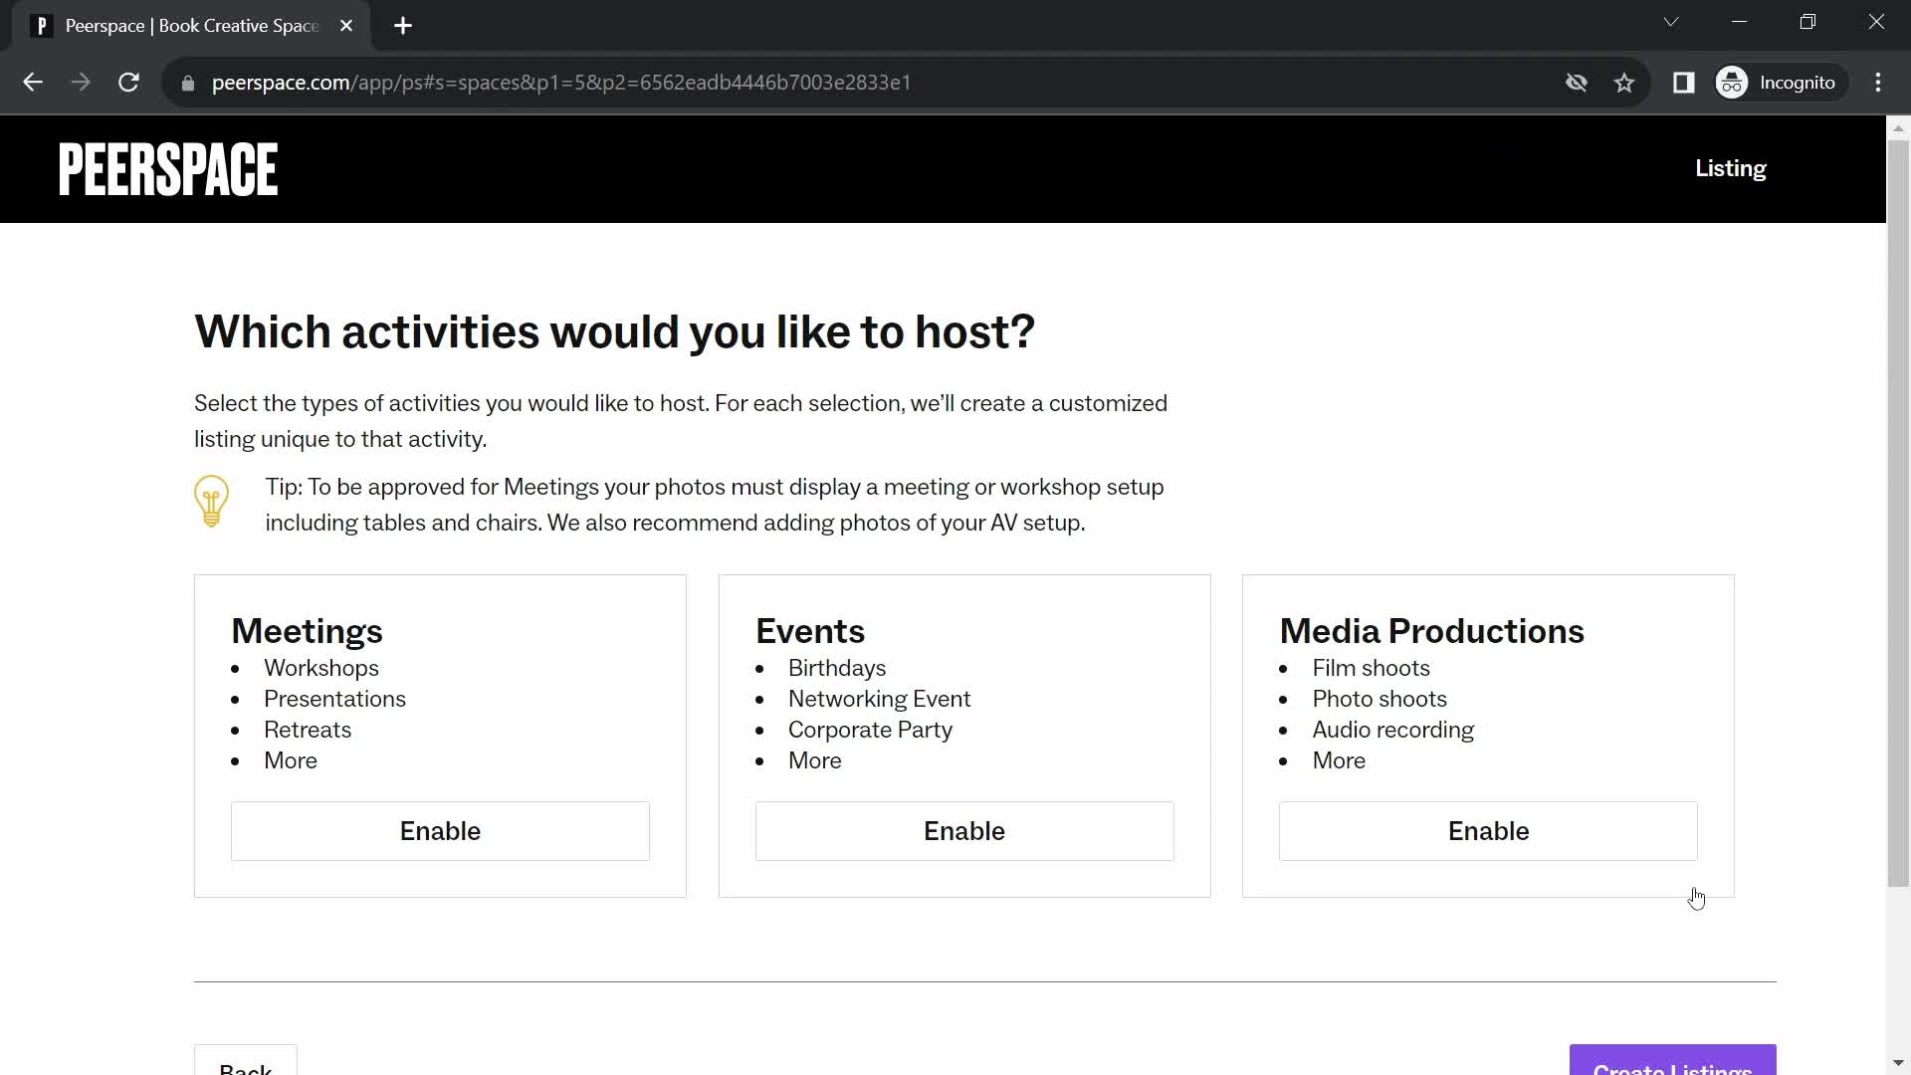
Task: Click the Listing menu item
Action: 1730,168
